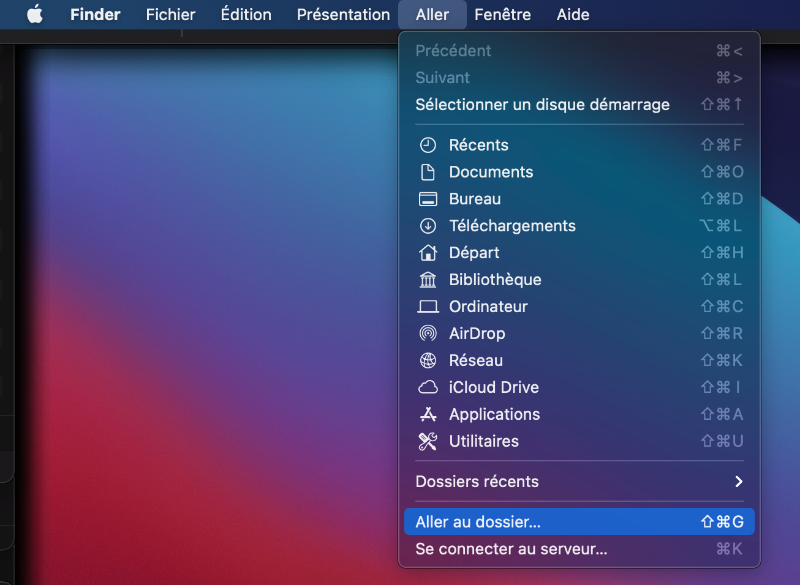Open the Aide menu
Image resolution: width=800 pixels, height=585 pixels.
coord(573,14)
